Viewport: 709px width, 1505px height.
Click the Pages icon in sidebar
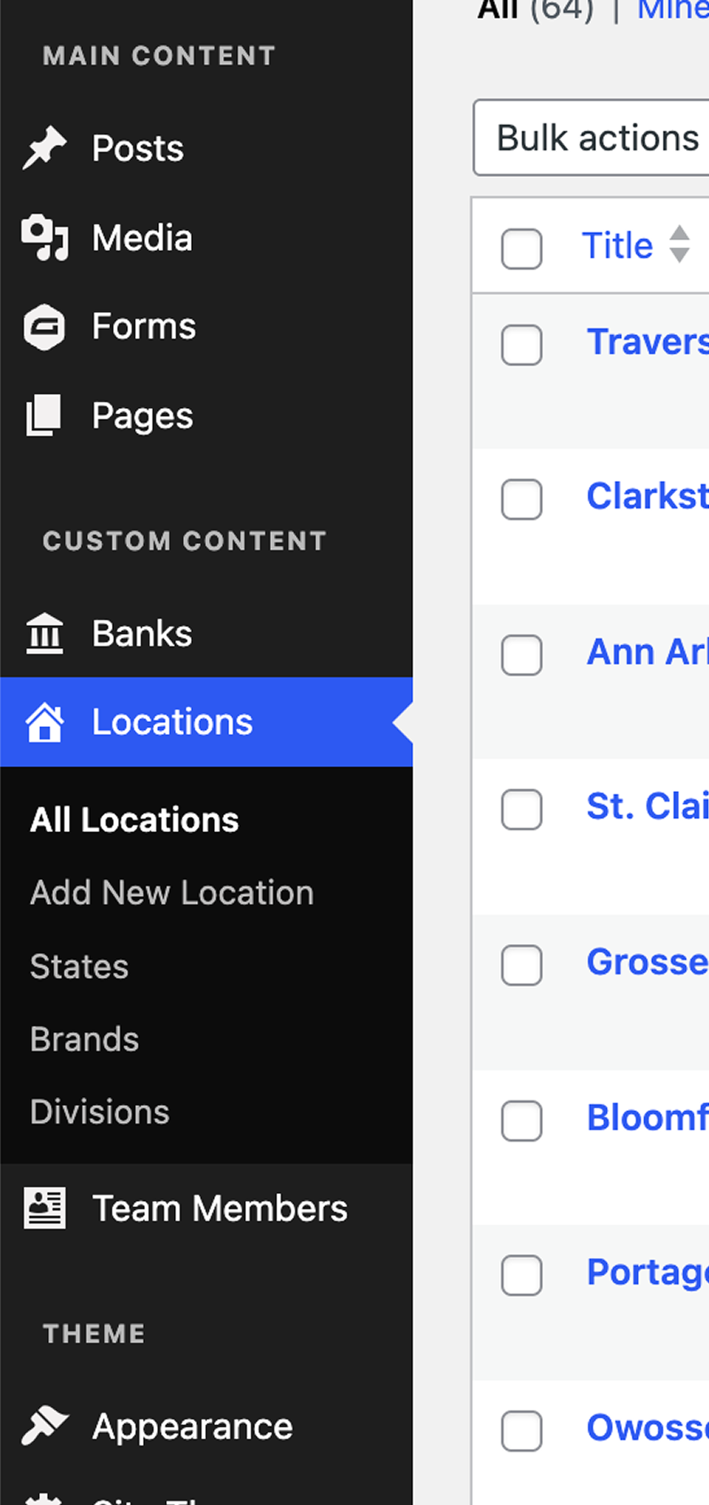[x=44, y=416]
